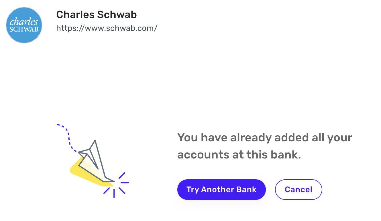The height and width of the screenshot is (221, 381).
Task: Choose Try Another Bank
Action: 221,190
